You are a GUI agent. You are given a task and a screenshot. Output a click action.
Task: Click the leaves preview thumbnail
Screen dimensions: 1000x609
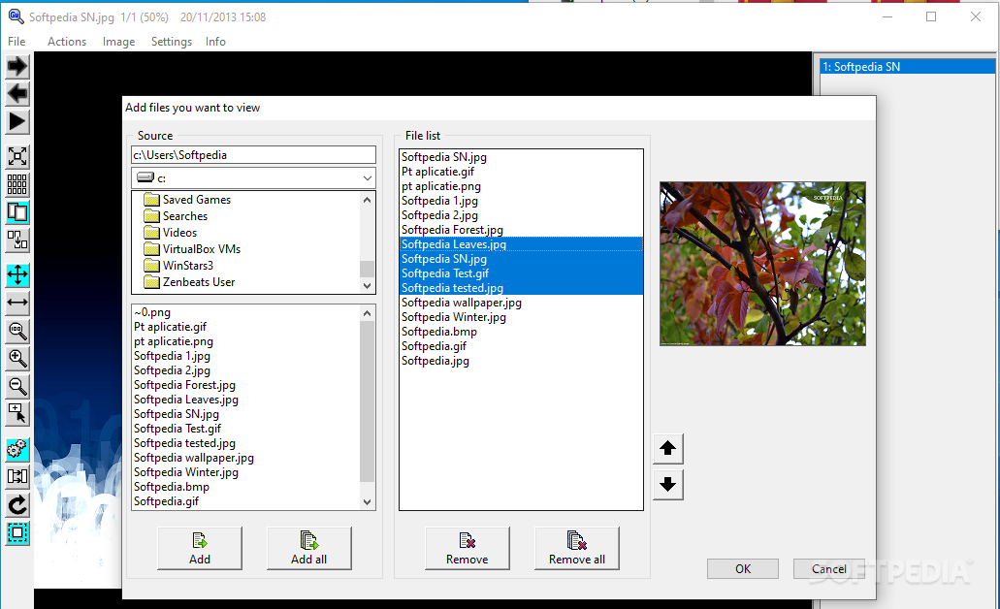tap(762, 264)
